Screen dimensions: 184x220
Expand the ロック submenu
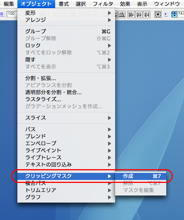click(66, 46)
